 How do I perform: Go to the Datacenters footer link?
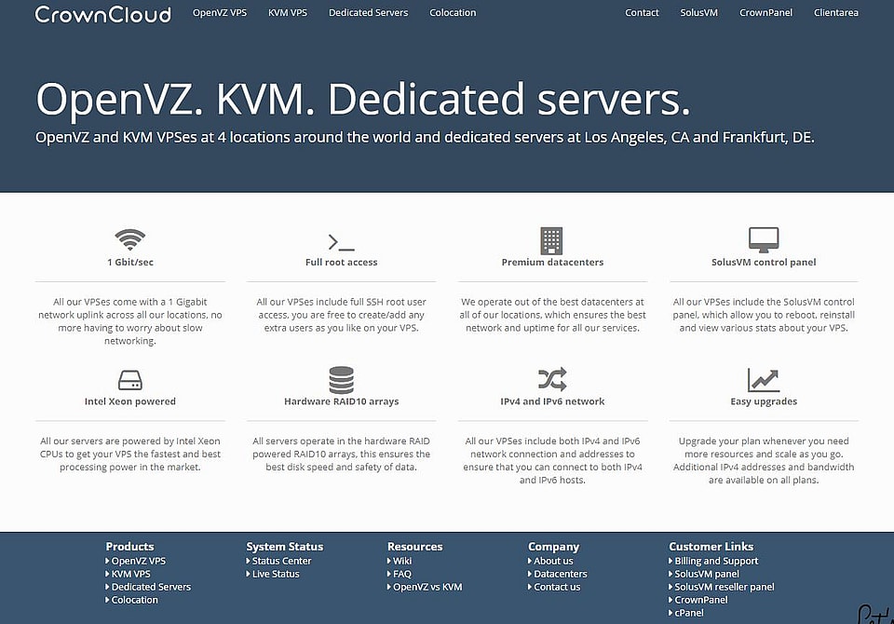(561, 574)
